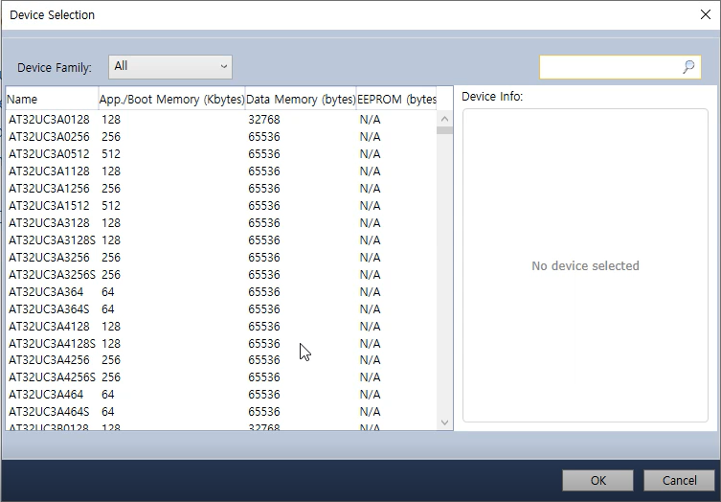Screen dimensions: 721x502
Task: Click the 65536 data memory cell of AT32UC3A4128
Action: 264,327
